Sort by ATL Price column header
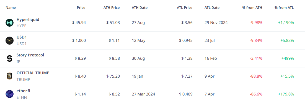The height and width of the screenshot is (101, 305). pyautogui.click(x=185, y=8)
